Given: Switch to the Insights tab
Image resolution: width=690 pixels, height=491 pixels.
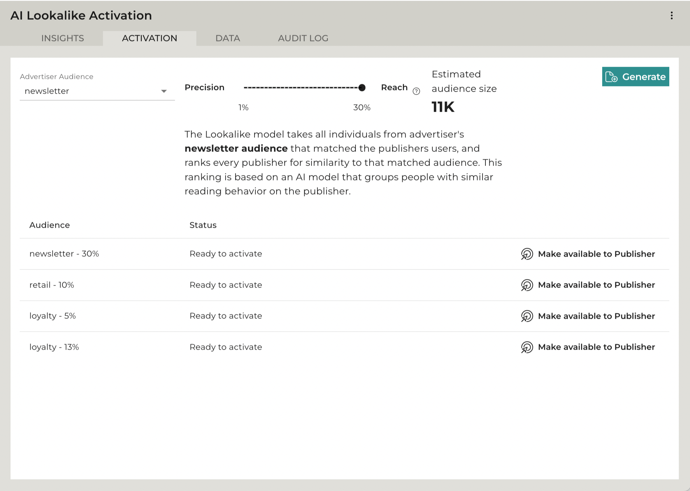Looking at the screenshot, I should 62,38.
